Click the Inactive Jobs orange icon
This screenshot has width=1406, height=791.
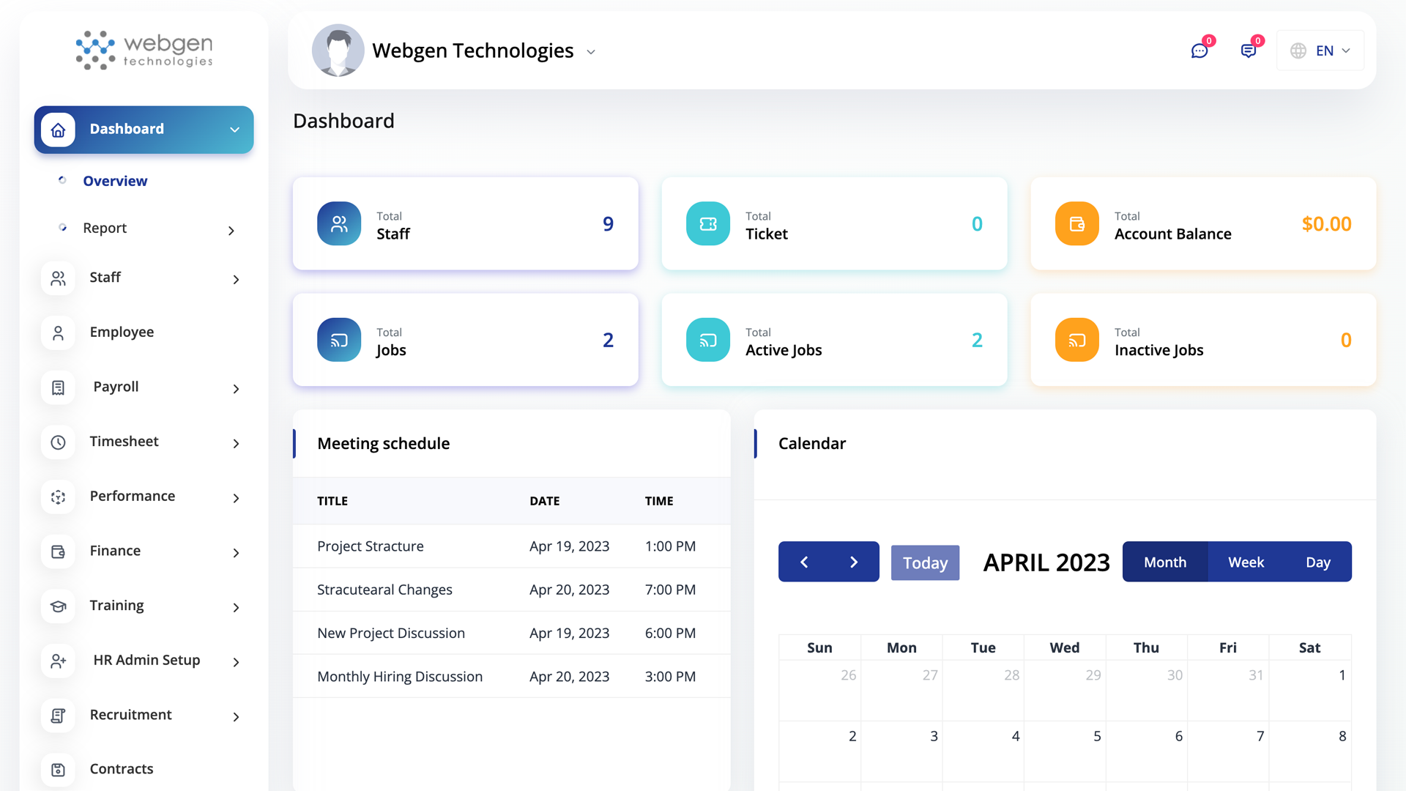[x=1076, y=340]
